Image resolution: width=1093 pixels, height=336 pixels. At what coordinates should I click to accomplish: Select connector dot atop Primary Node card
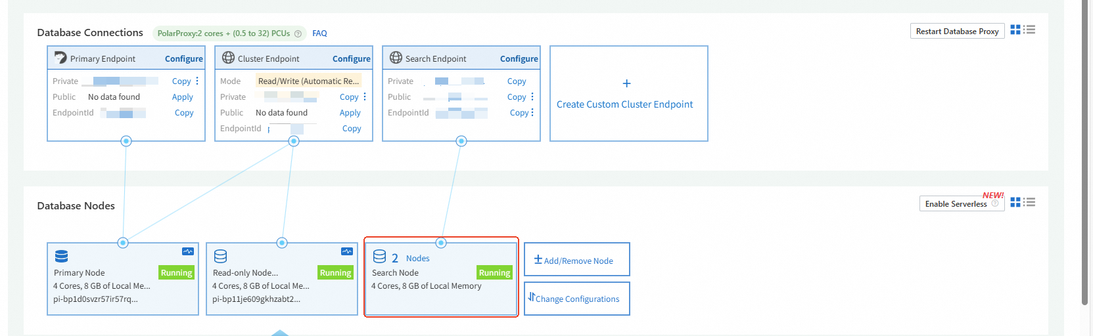123,243
